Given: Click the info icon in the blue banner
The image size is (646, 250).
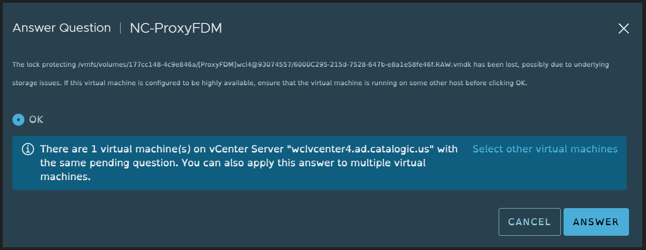Looking at the screenshot, I should (x=29, y=149).
